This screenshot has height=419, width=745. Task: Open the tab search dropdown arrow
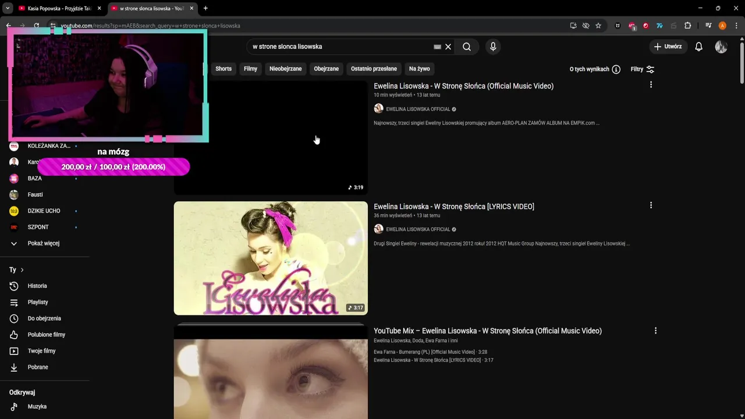click(x=8, y=8)
